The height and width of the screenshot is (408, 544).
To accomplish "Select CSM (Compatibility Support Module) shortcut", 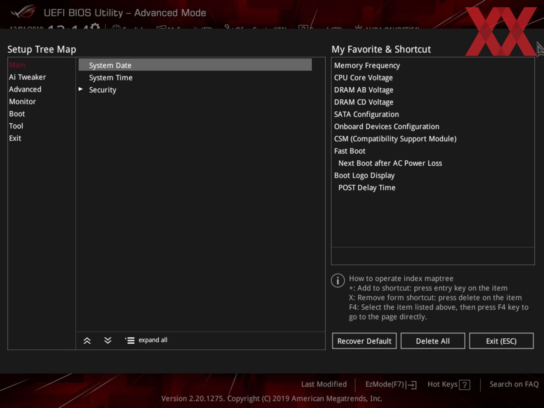I will point(395,139).
